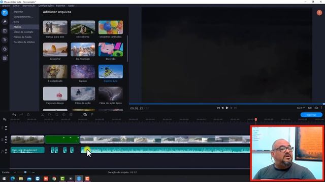Select Importar in the side list
The image size is (325, 182).
[x=18, y=12]
